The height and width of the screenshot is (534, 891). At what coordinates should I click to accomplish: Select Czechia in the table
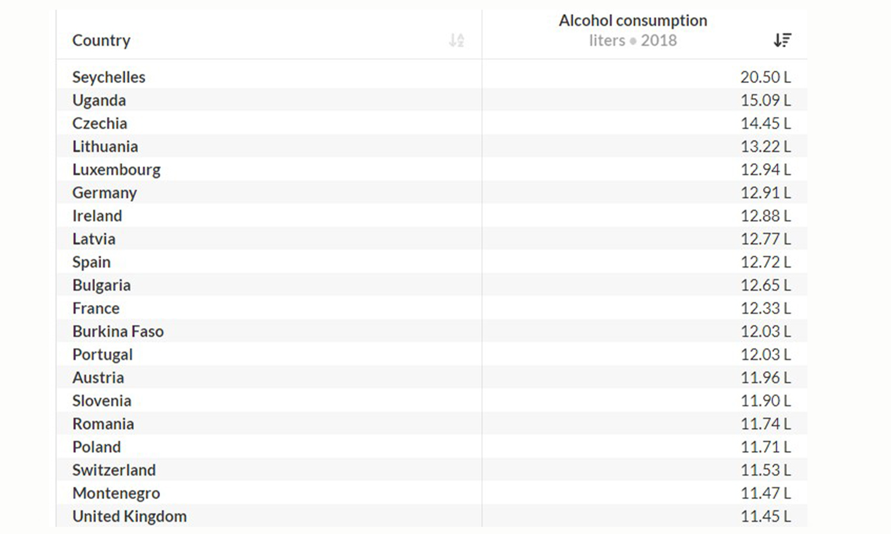coord(100,123)
